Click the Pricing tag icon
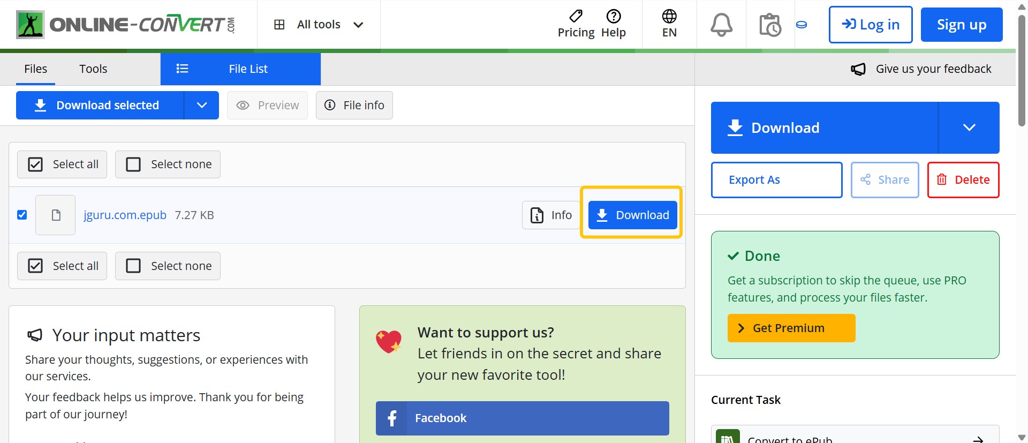 [576, 17]
